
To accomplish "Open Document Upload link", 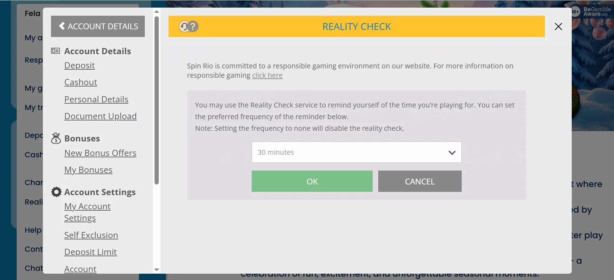I will [x=100, y=116].
